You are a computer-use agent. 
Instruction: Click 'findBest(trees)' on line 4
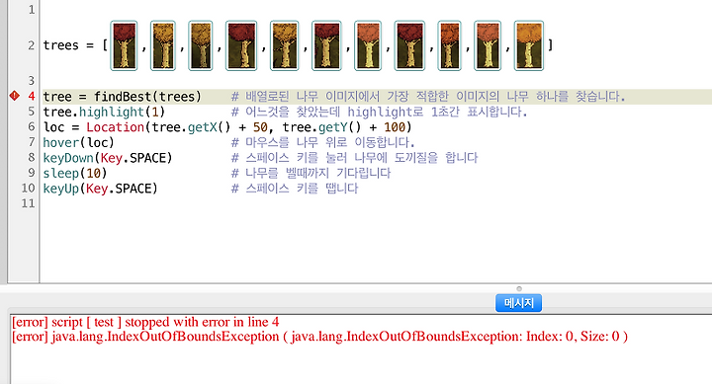(x=147, y=97)
